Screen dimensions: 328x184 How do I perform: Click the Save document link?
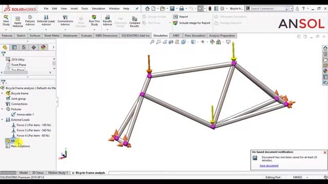(x=269, y=166)
